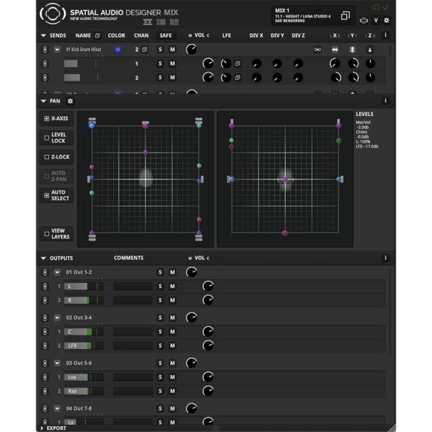This screenshot has height=432, width=432.
Task: Click the 01 Kick Snare Hihat name label
Action: pyautogui.click(x=84, y=50)
